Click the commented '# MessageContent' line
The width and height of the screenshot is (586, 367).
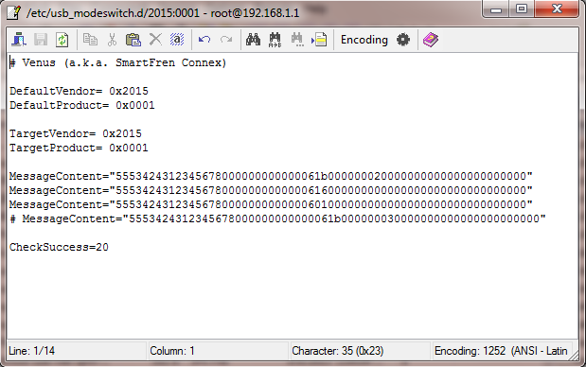[x=277, y=218]
